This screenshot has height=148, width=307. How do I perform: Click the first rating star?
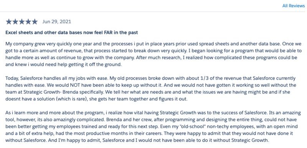click(x=9, y=21)
